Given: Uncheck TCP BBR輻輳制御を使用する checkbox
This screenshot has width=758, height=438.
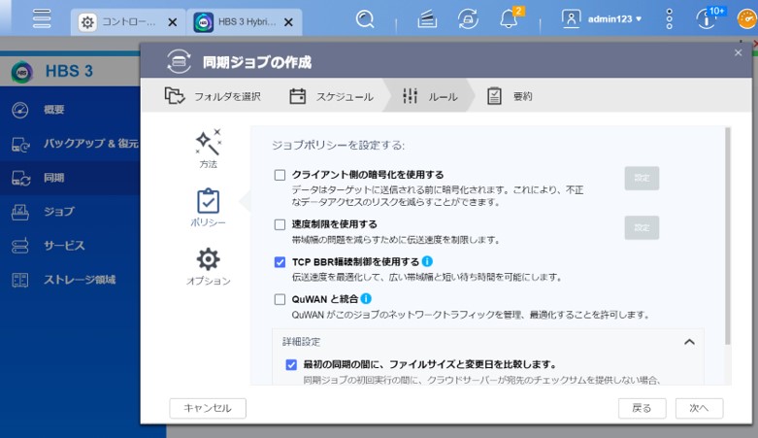Looking at the screenshot, I should coord(280,262).
